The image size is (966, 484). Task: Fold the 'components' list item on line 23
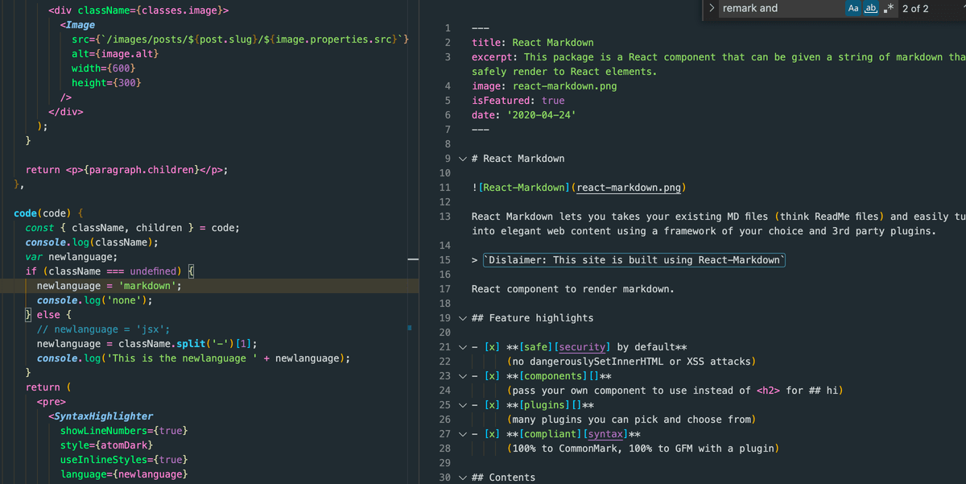pos(462,376)
